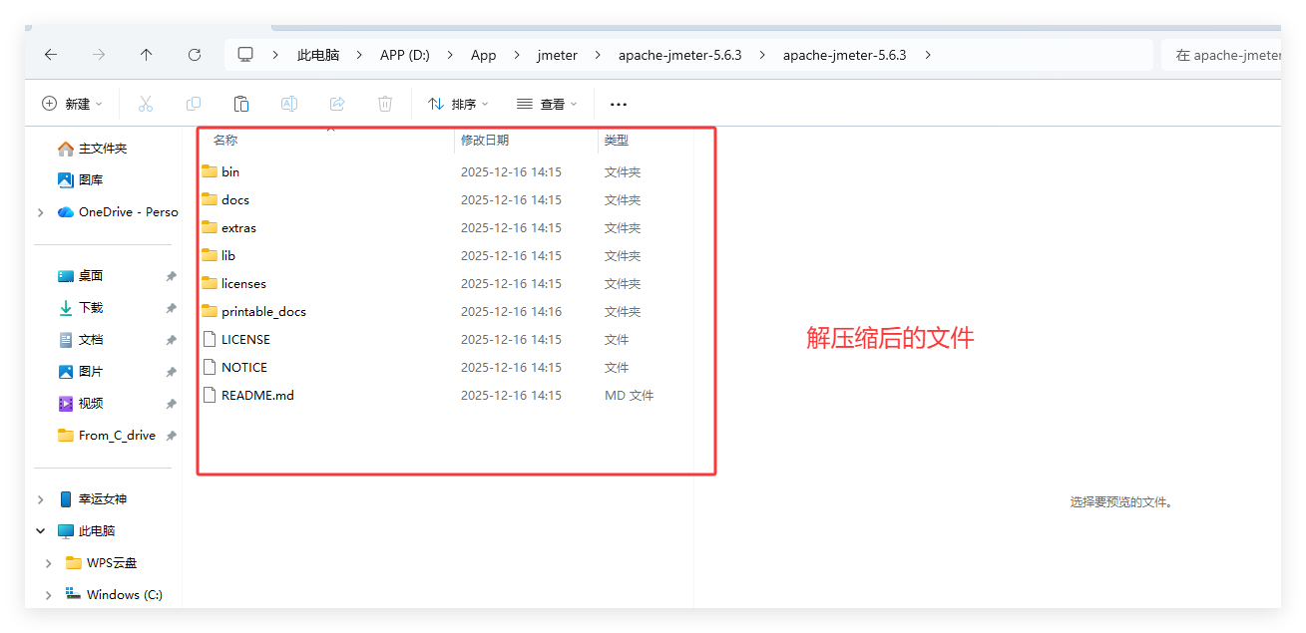Click the printable_docs folder icon

(210, 311)
